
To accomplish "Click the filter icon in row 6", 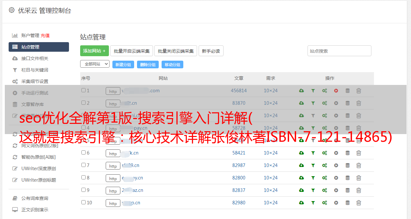I will [x=313, y=153].
